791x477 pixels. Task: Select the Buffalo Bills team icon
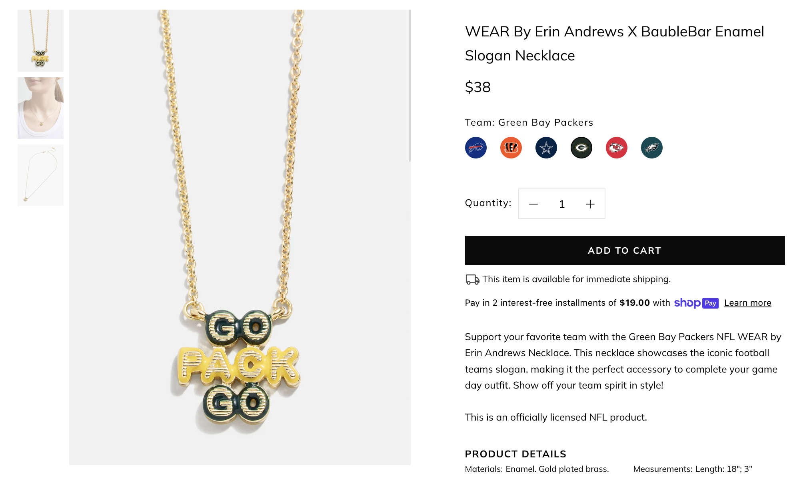(475, 148)
